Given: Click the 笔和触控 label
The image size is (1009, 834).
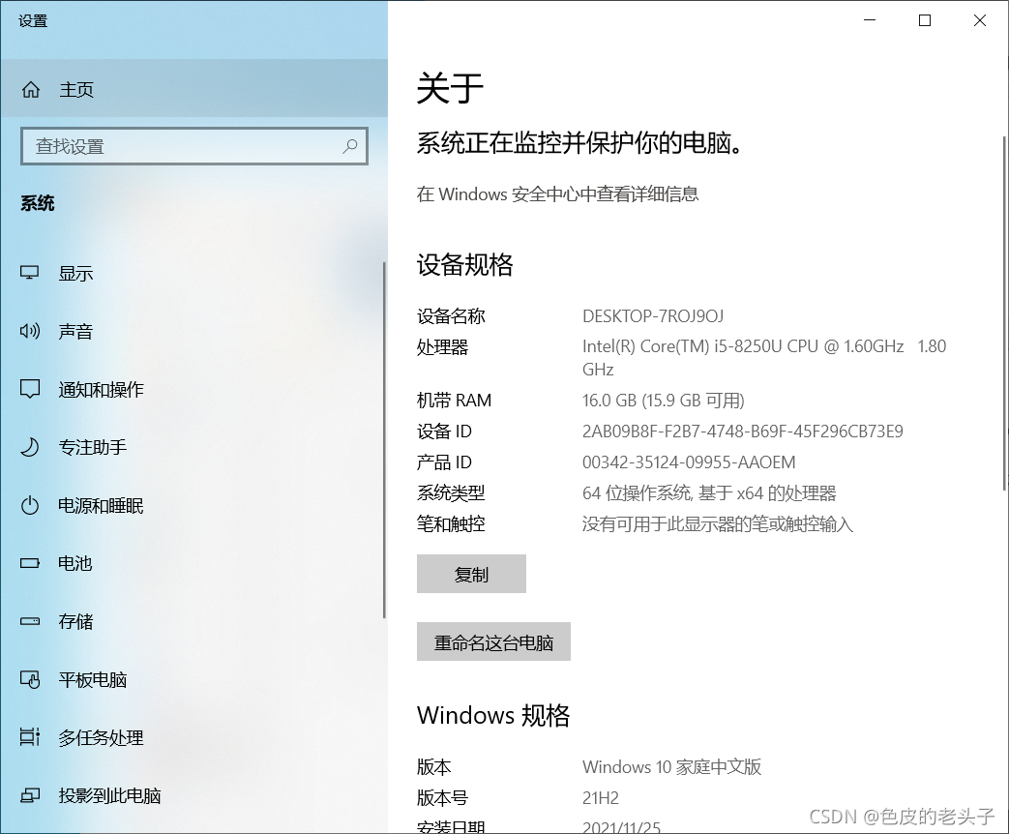Looking at the screenshot, I should (451, 523).
